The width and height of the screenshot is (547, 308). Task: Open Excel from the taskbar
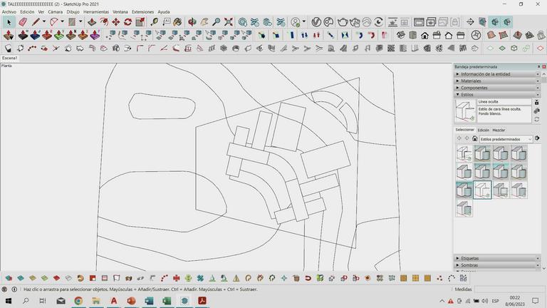pyautogui.click(x=167, y=301)
